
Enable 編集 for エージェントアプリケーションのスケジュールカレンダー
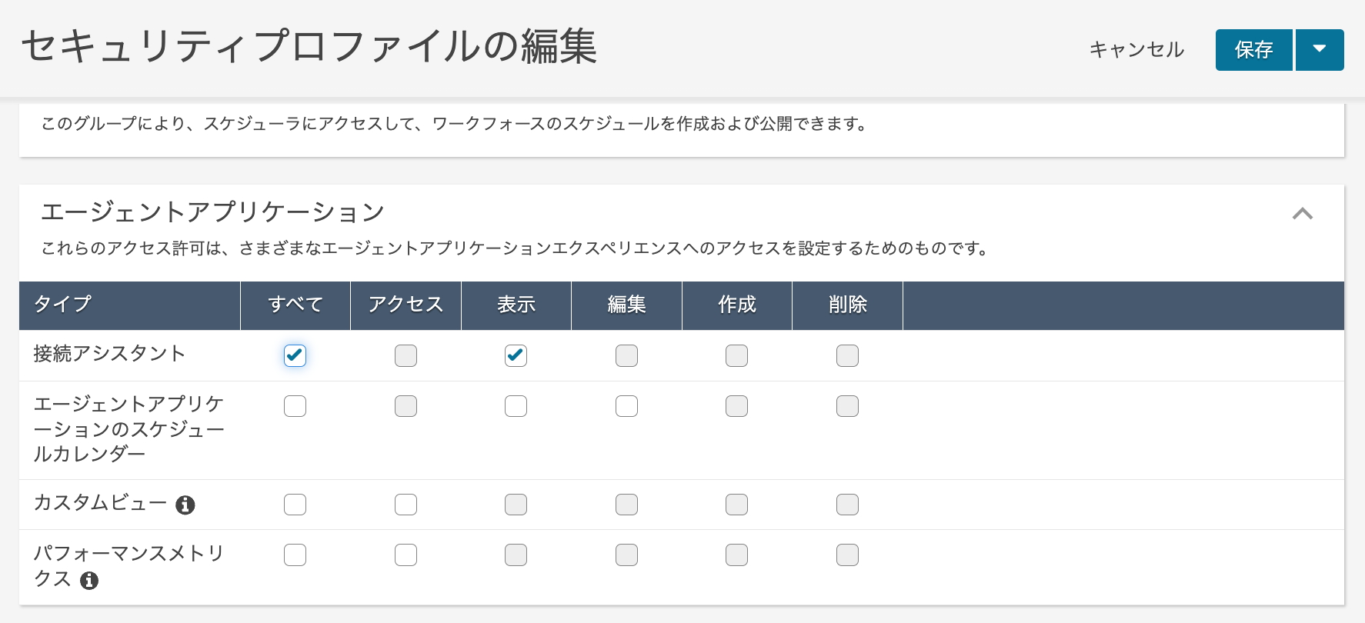[x=626, y=405]
